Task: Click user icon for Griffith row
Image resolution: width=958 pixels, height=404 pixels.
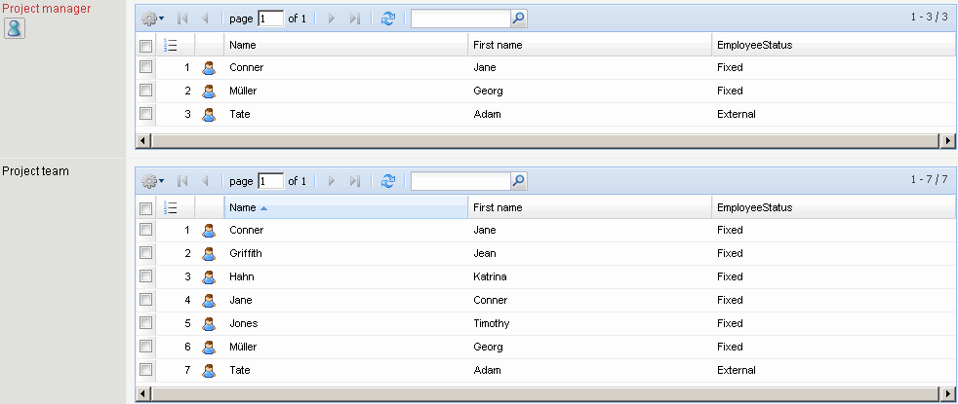Action: 208,254
